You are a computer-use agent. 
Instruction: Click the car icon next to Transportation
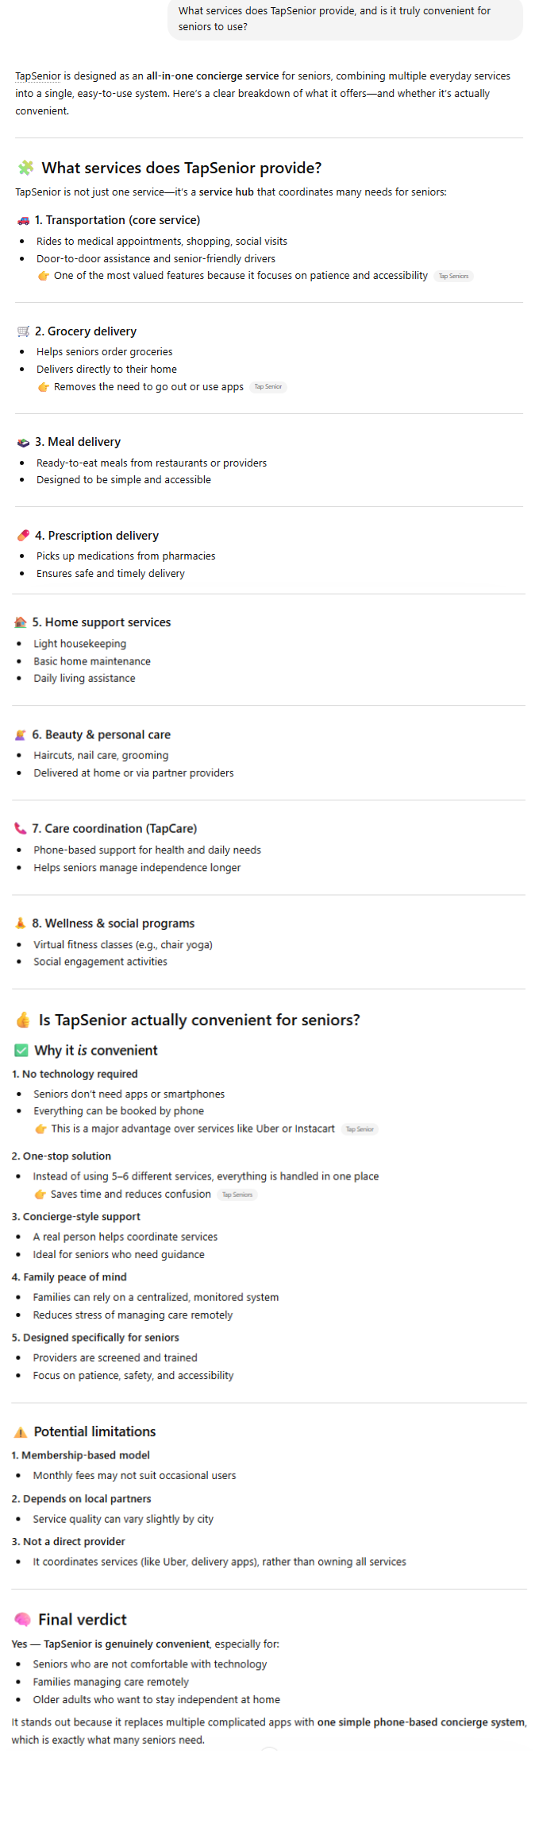pyautogui.click(x=23, y=220)
